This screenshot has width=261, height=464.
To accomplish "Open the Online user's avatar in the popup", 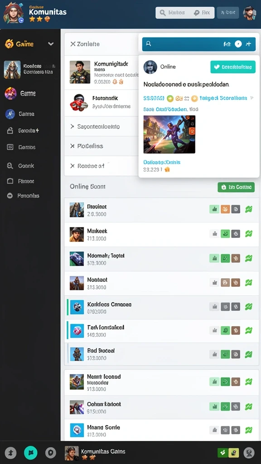I will tap(150, 67).
